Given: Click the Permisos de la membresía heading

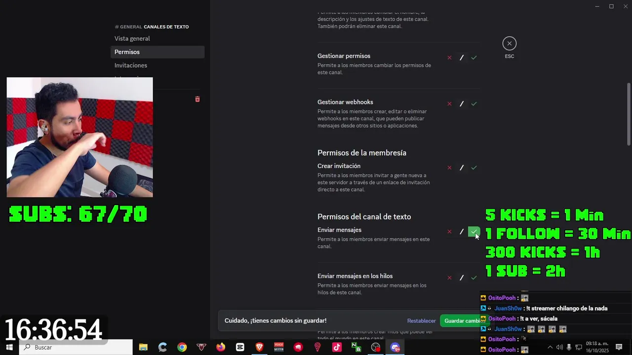Looking at the screenshot, I should (362, 153).
